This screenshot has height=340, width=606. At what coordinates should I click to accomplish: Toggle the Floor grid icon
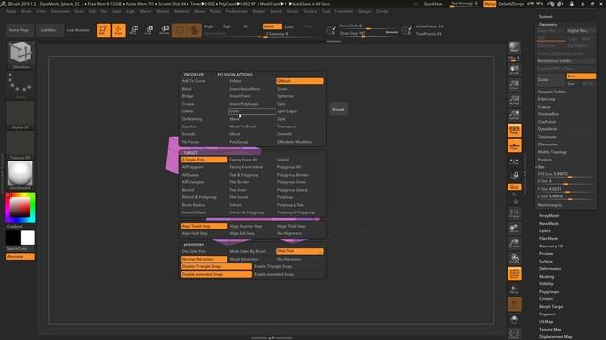514,145
